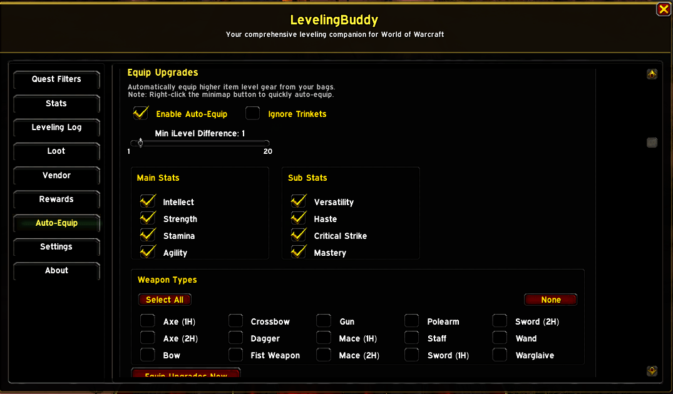This screenshot has width=673, height=394.
Task: Check the Ignore Trinkets option
Action: pos(253,114)
